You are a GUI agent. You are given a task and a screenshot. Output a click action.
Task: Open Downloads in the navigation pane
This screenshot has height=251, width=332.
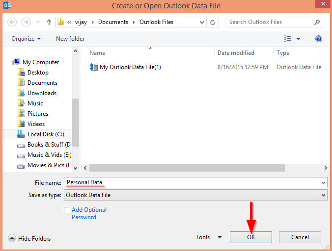[42, 93]
